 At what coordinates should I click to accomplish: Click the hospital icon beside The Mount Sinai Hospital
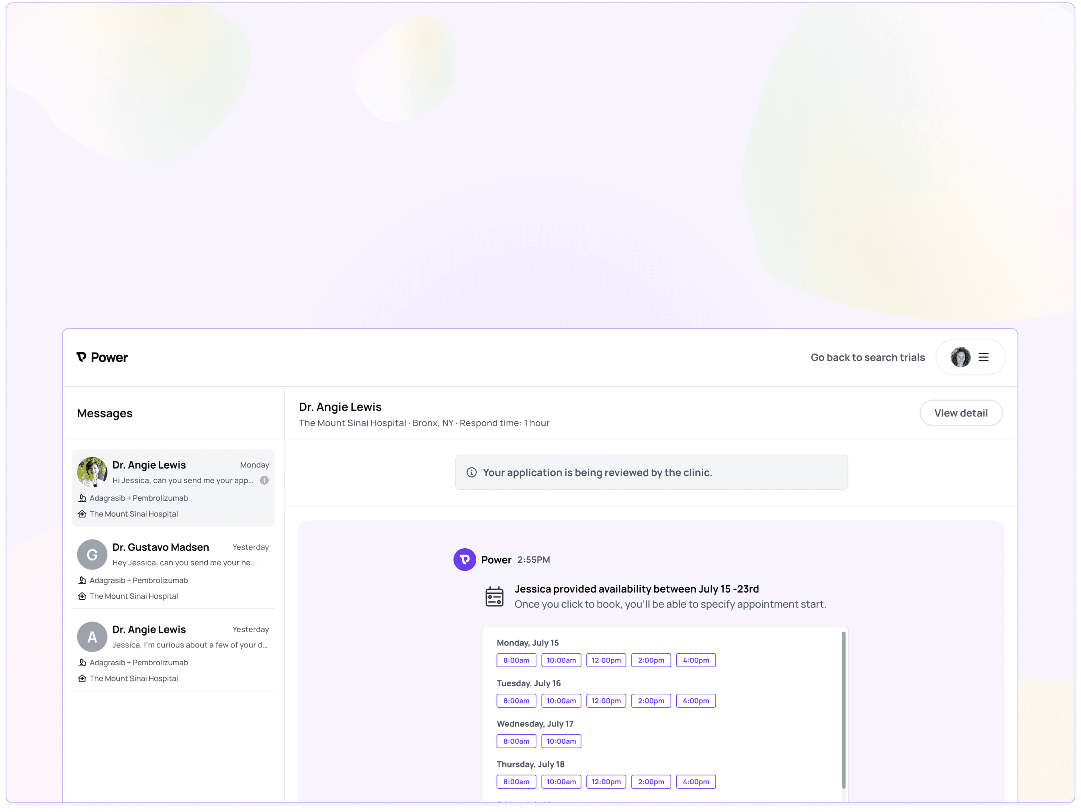point(82,514)
